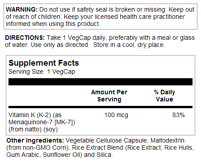This screenshot has height=164, width=201.
Task: Click the Maltodextrin ingredient word
Action: (167, 140)
